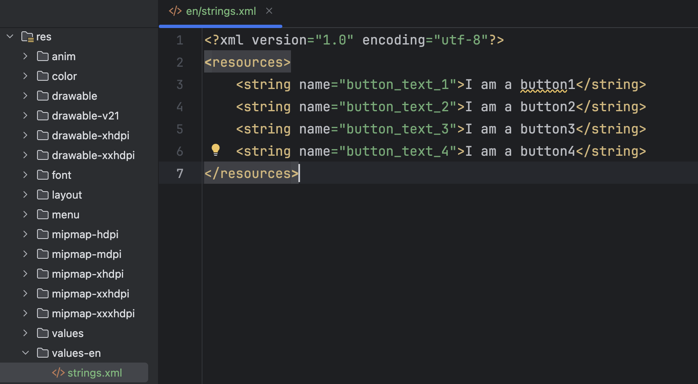Click the font folder icon
This screenshot has width=698, height=384.
(x=43, y=175)
